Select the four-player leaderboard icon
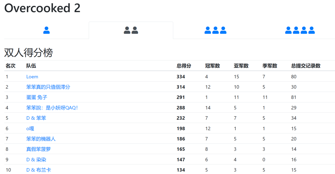Image resolution: width=335 pixels, height=174 pixels. pyautogui.click(x=300, y=30)
